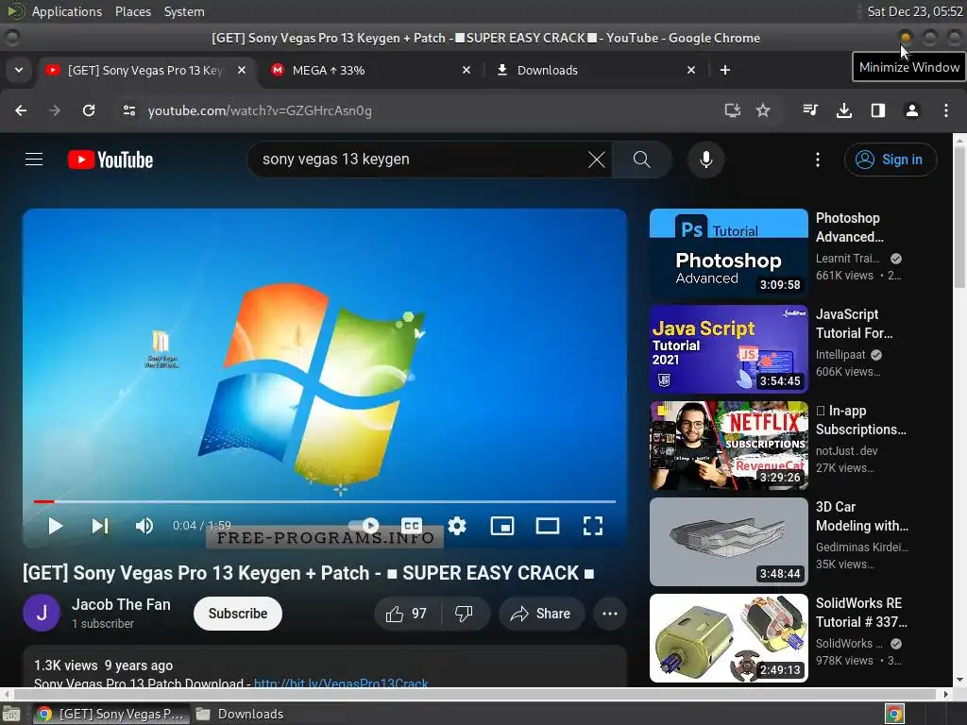Go to YouTube home via logo

tap(110, 160)
